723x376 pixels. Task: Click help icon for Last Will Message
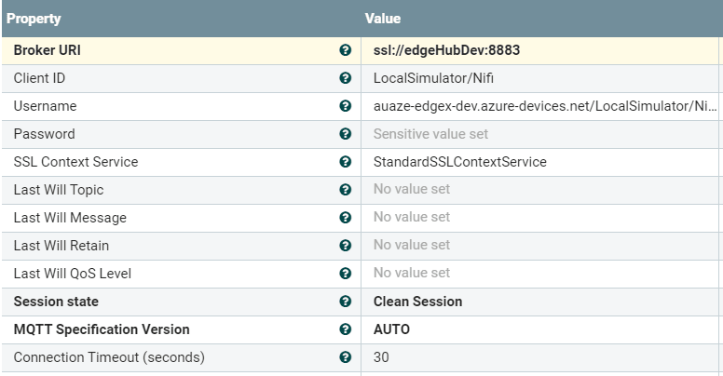(345, 218)
